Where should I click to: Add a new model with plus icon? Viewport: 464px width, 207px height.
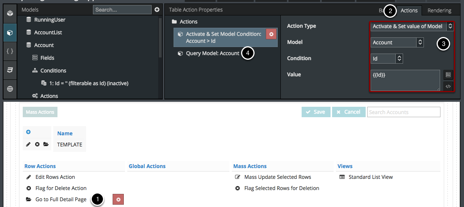click(157, 10)
